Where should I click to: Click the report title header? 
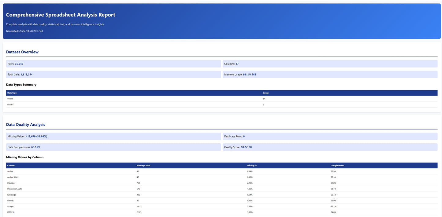point(60,15)
